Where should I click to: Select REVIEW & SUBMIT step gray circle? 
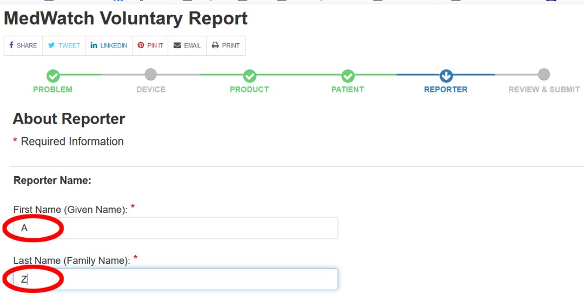[x=544, y=75]
